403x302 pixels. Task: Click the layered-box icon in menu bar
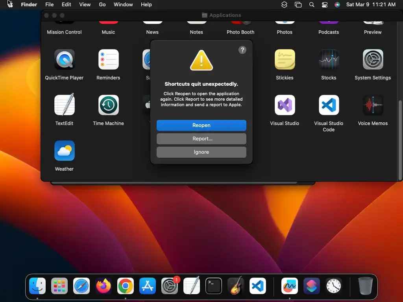tap(284, 5)
